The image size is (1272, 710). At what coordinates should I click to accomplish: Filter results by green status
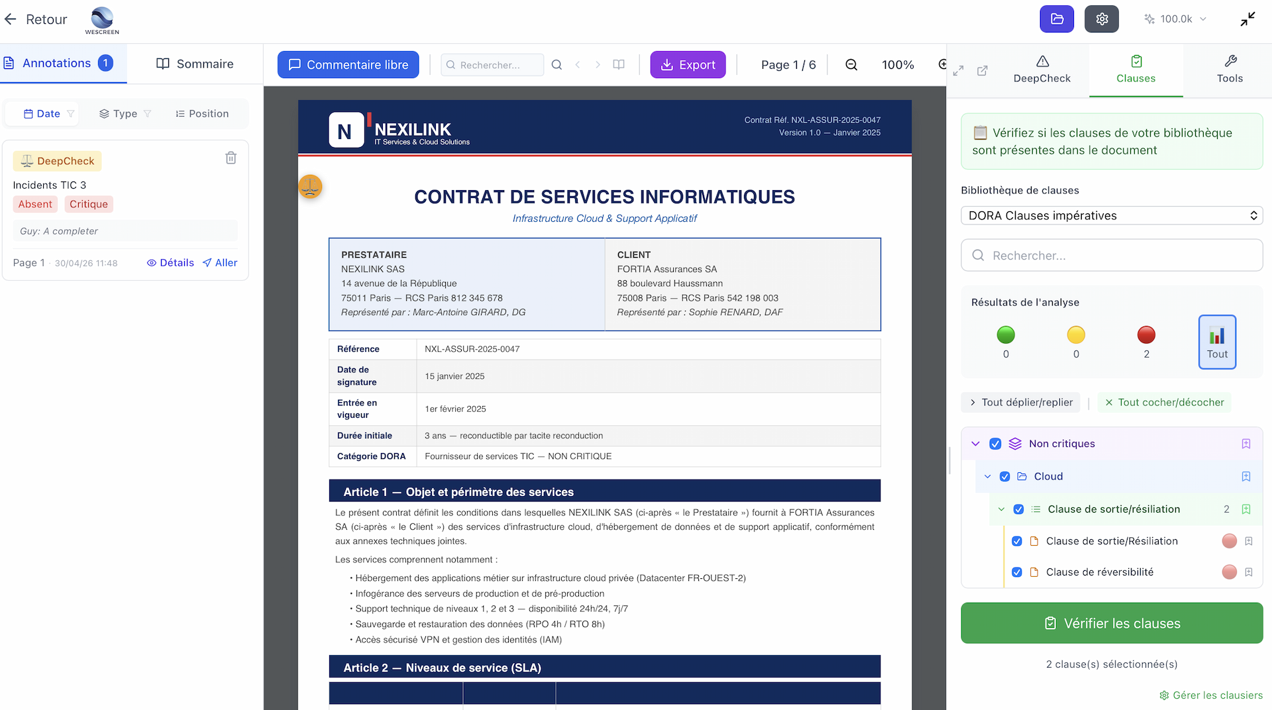pyautogui.click(x=1006, y=342)
